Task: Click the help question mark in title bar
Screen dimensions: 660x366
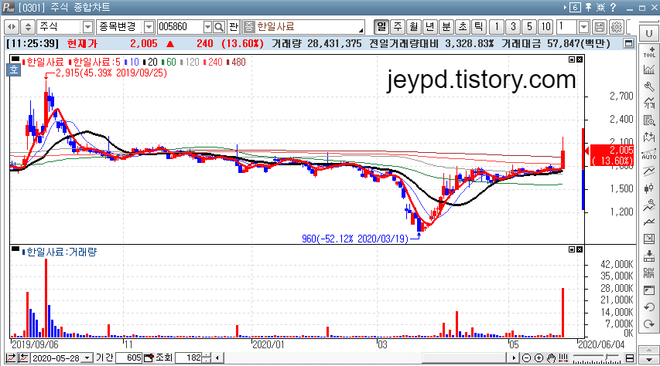Action: 614,7
